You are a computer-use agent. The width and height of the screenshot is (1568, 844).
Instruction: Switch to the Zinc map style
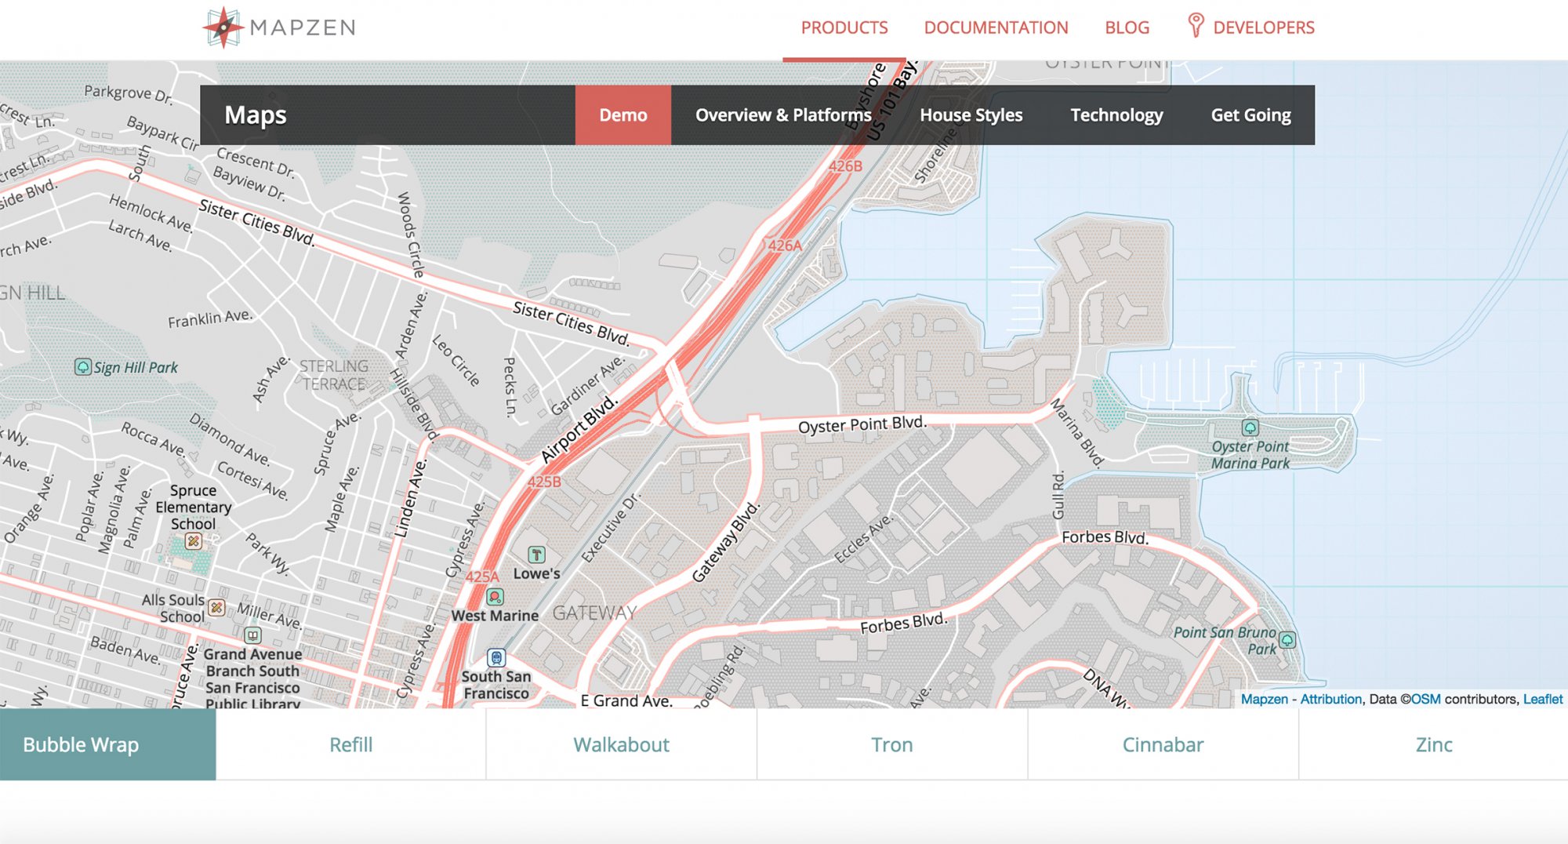click(x=1433, y=744)
